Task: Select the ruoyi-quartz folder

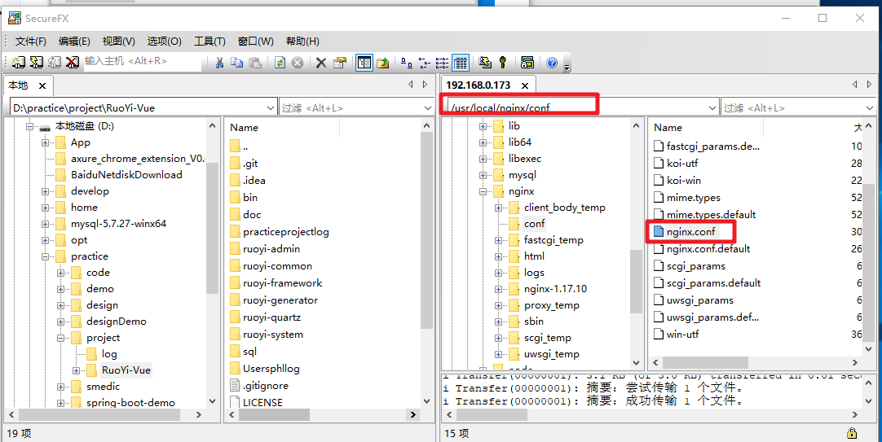Action: 271,317
